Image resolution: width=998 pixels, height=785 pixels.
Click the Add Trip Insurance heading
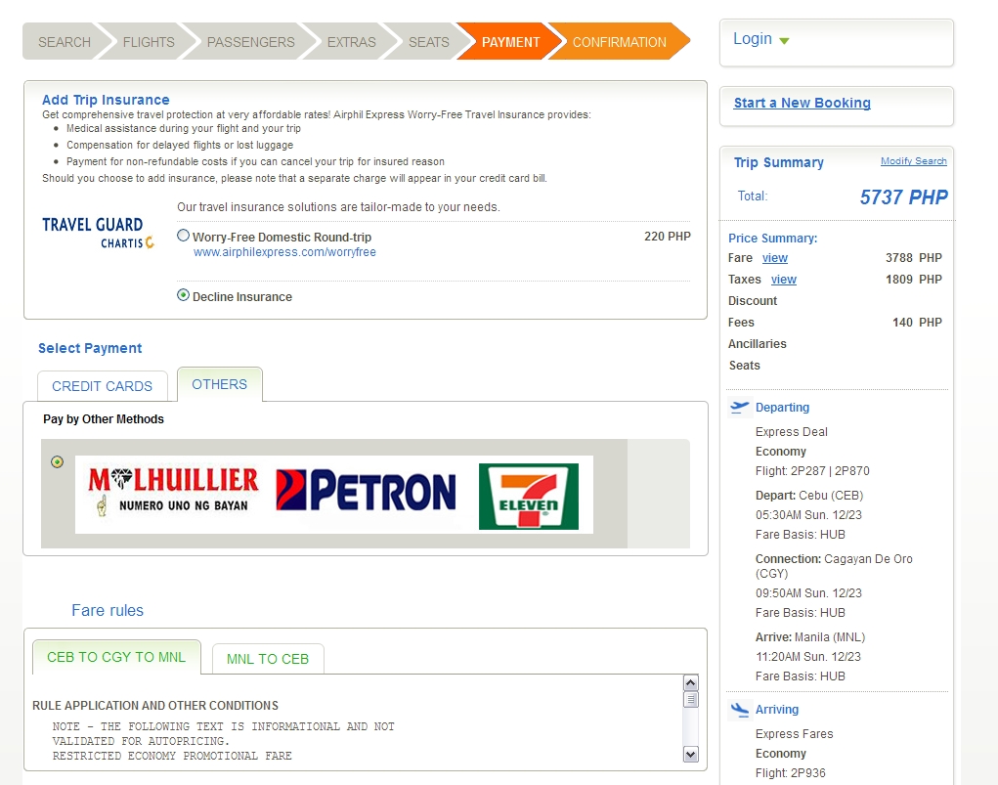tap(106, 100)
